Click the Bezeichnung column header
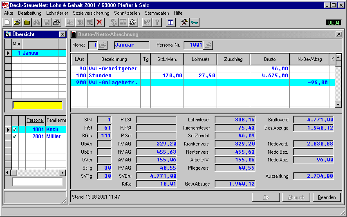The width and height of the screenshot is (347, 217). [114, 59]
